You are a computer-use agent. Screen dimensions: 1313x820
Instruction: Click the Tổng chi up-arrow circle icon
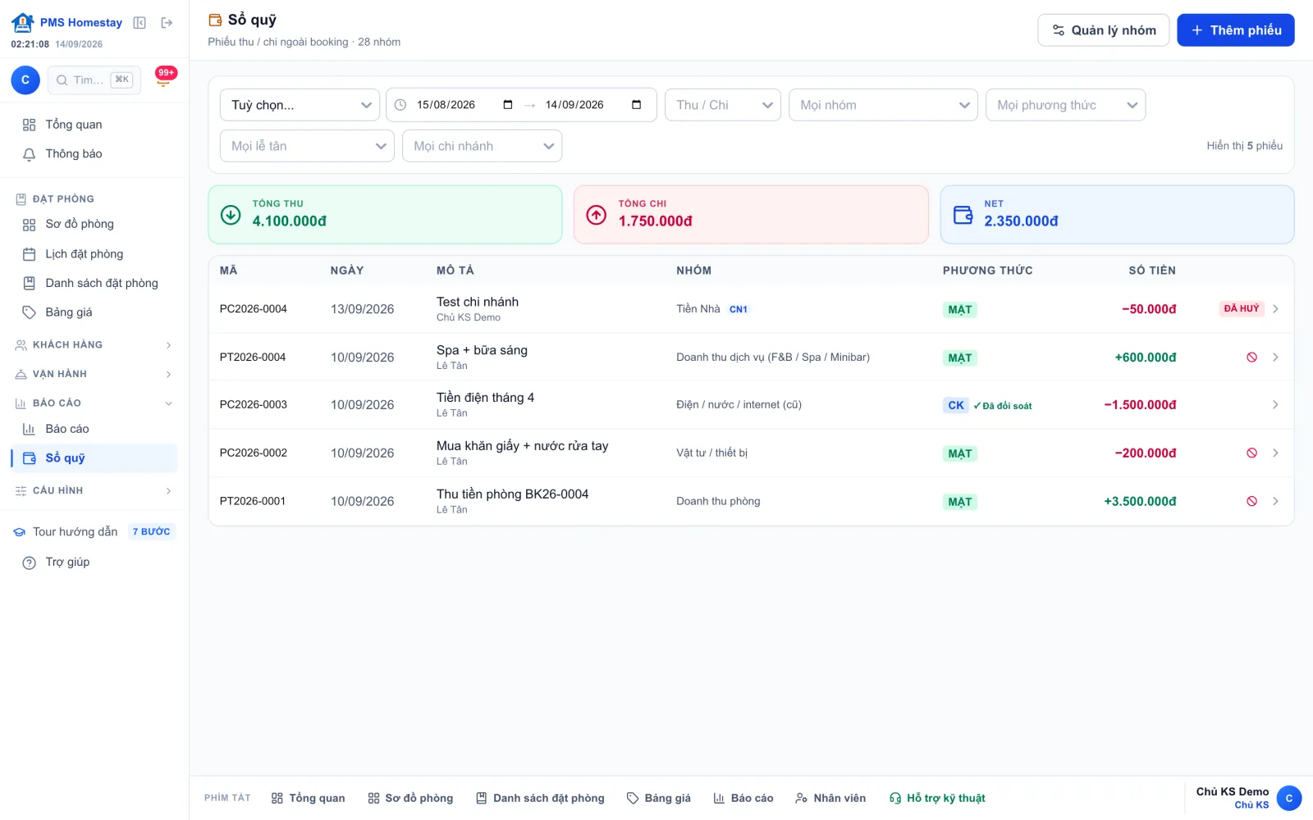coord(597,215)
